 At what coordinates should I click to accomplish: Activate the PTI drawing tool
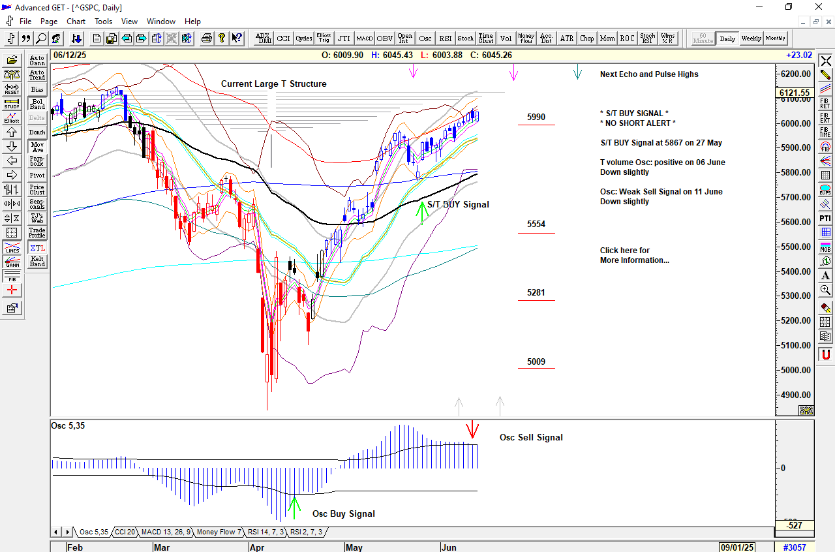click(x=825, y=218)
